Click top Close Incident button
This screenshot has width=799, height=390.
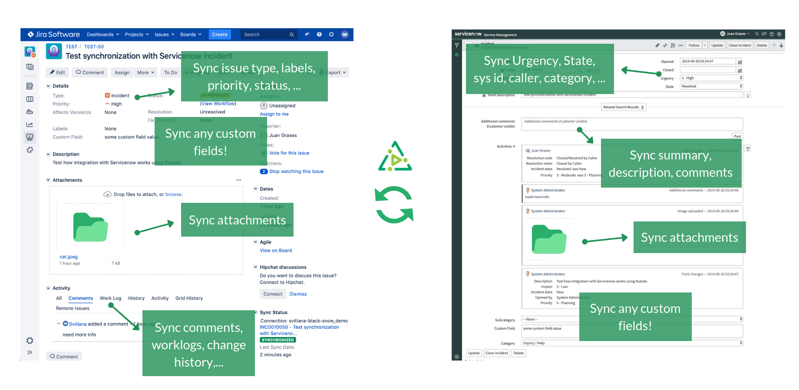(740, 45)
